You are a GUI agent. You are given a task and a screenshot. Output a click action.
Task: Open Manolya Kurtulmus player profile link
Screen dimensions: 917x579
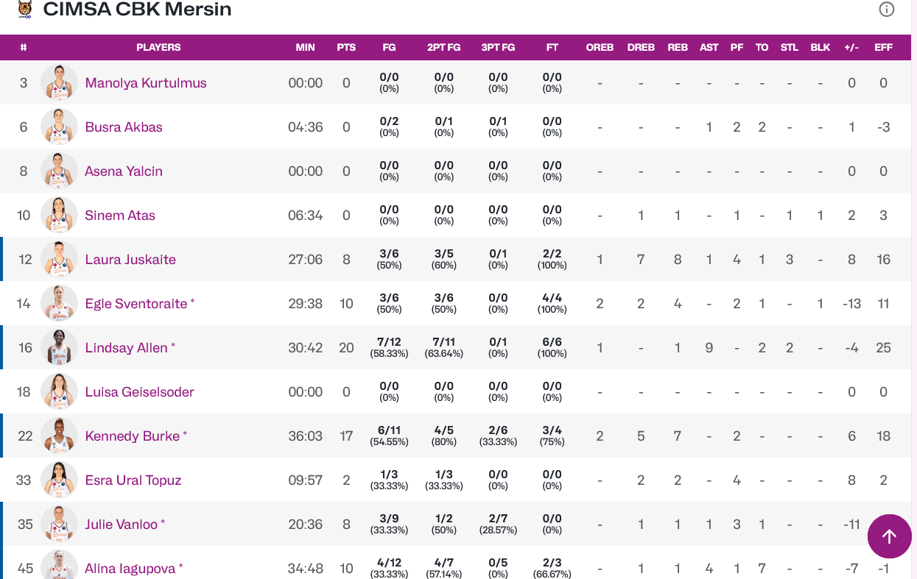146,83
